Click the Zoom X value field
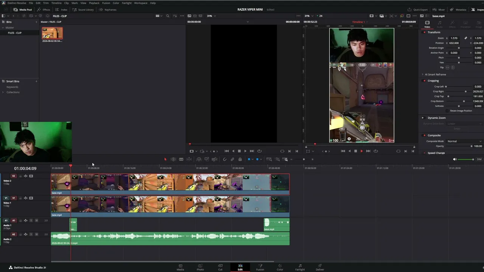 point(454,38)
